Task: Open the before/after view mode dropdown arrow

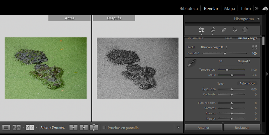Action: 36,127
